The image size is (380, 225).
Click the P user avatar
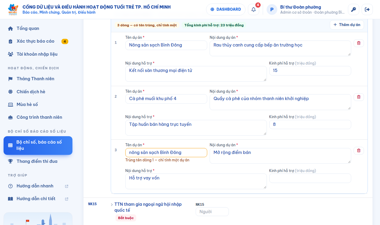pyautogui.click(x=272, y=9)
